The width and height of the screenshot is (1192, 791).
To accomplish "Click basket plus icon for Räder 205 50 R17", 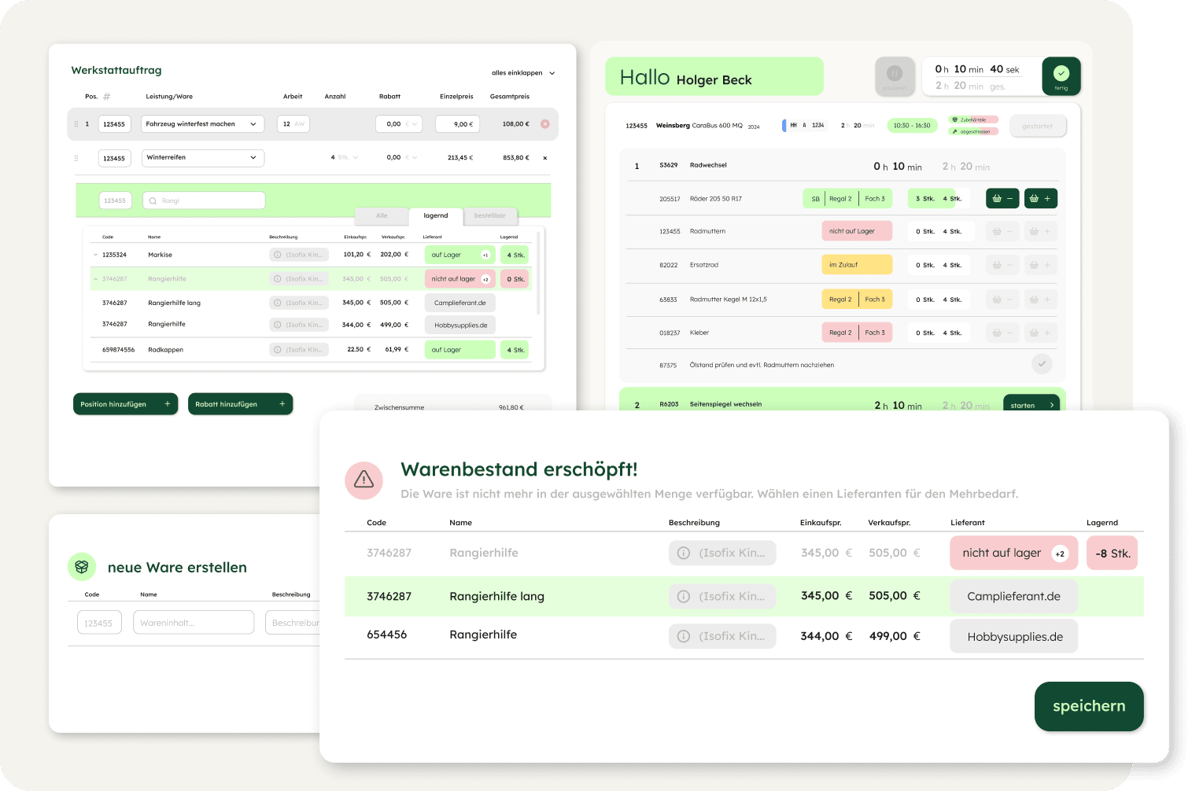I will click(1039, 199).
